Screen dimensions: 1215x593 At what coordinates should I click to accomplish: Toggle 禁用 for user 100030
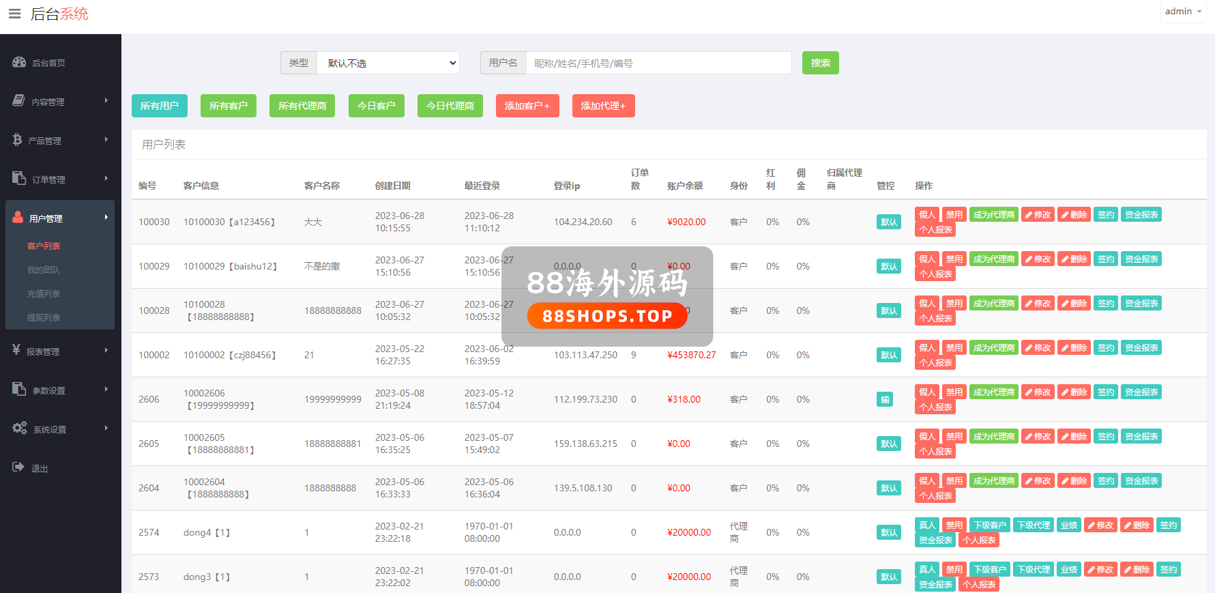954,215
